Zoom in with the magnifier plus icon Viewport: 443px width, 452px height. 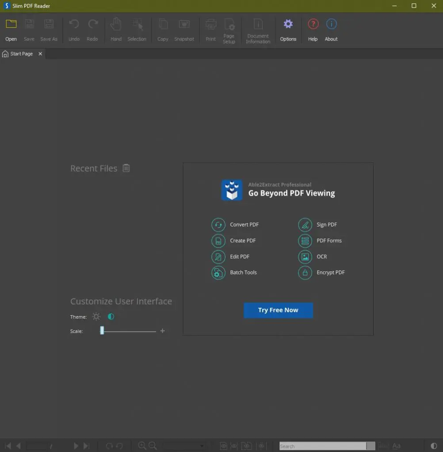[142, 446]
